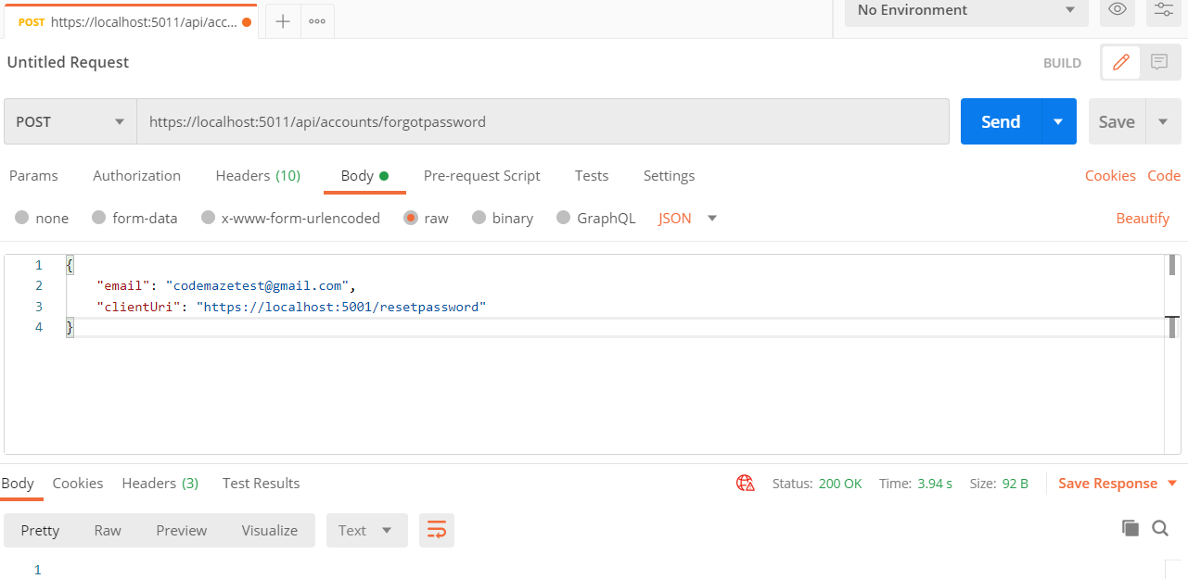This screenshot has width=1188, height=579.
Task: Open the Pre-request Script tab
Action: [x=481, y=176]
